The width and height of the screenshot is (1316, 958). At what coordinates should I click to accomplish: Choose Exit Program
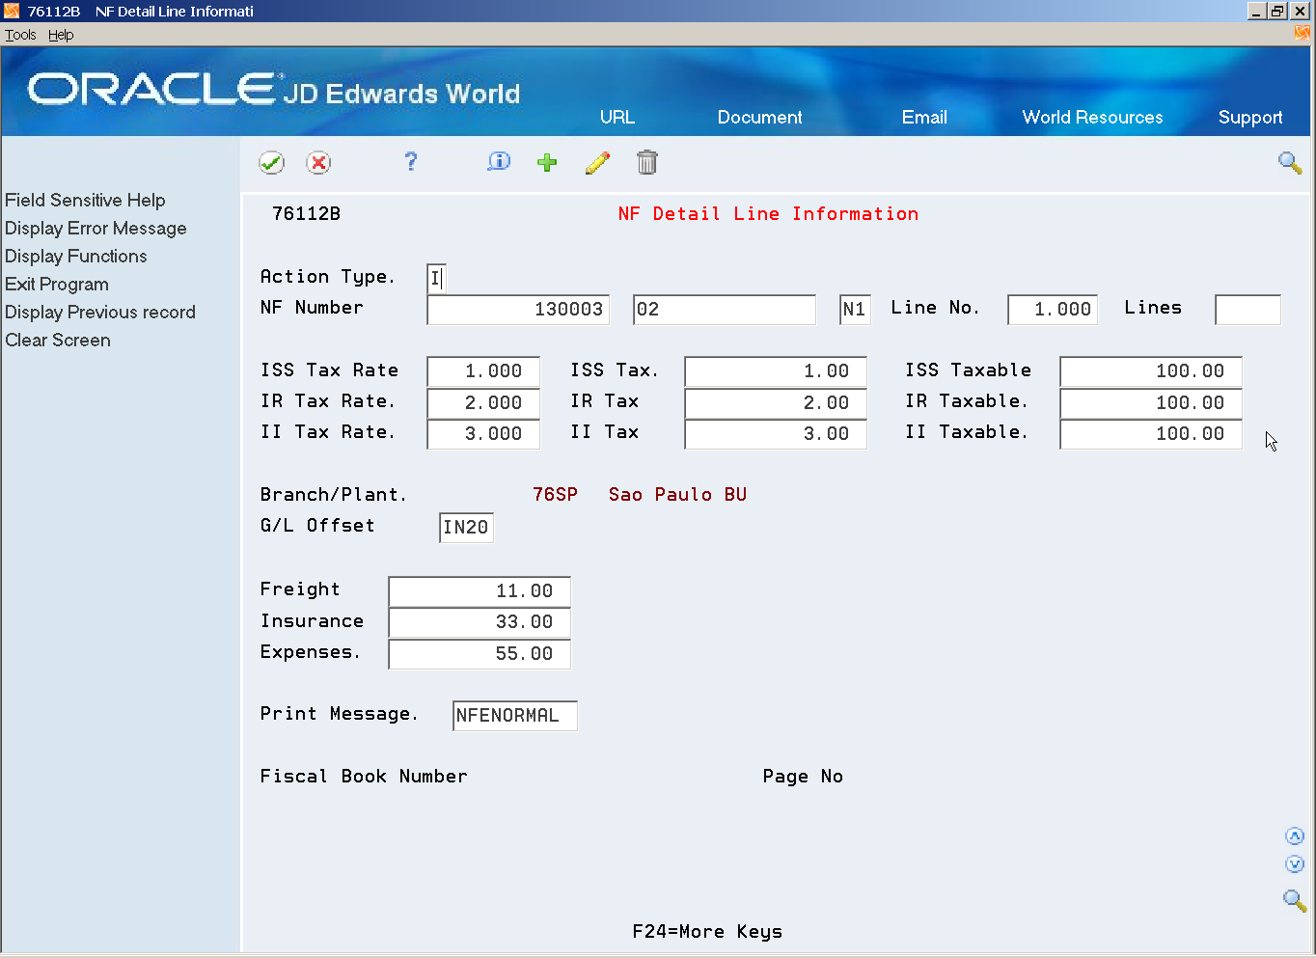click(x=57, y=284)
